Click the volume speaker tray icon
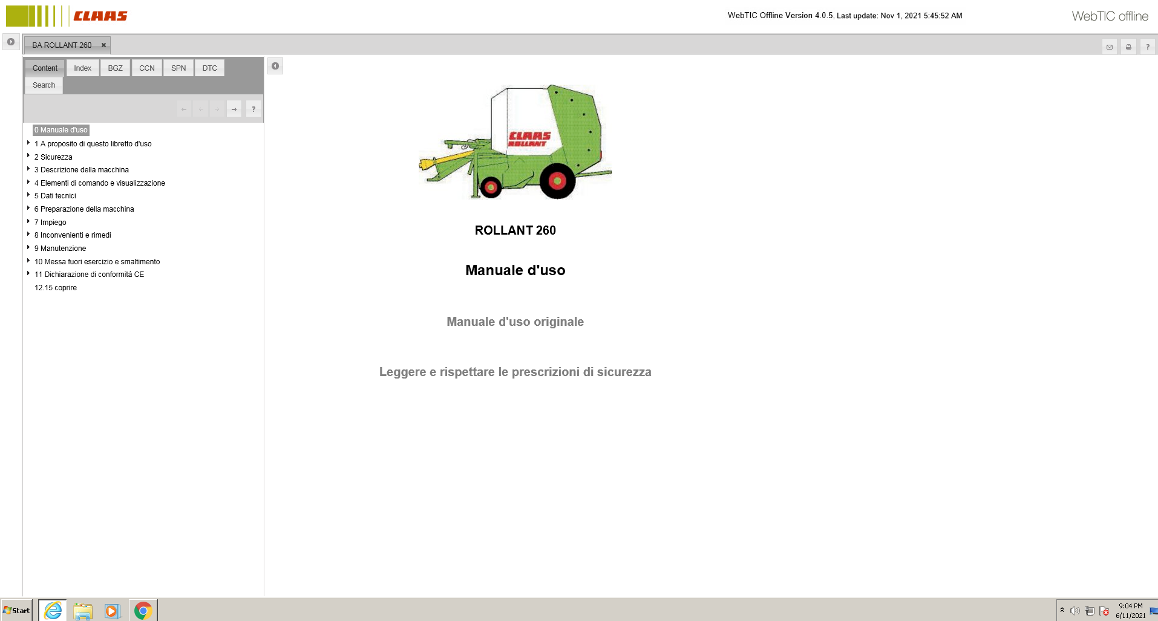1158x621 pixels. (x=1075, y=611)
